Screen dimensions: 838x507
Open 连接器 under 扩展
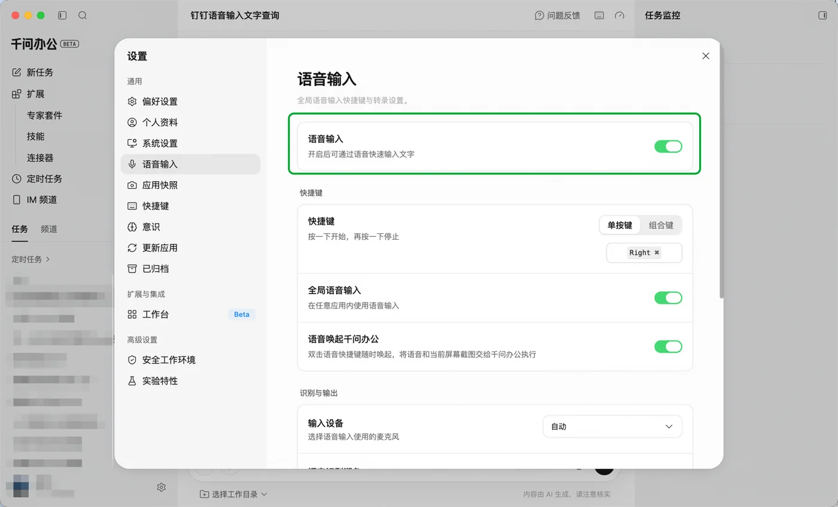click(40, 158)
